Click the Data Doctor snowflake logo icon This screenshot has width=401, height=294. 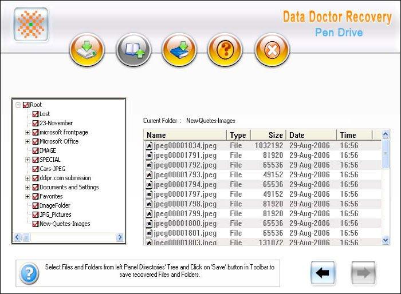[31, 24]
